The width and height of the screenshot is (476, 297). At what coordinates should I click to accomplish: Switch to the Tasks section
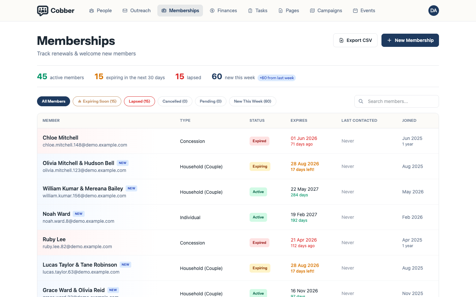258,11
